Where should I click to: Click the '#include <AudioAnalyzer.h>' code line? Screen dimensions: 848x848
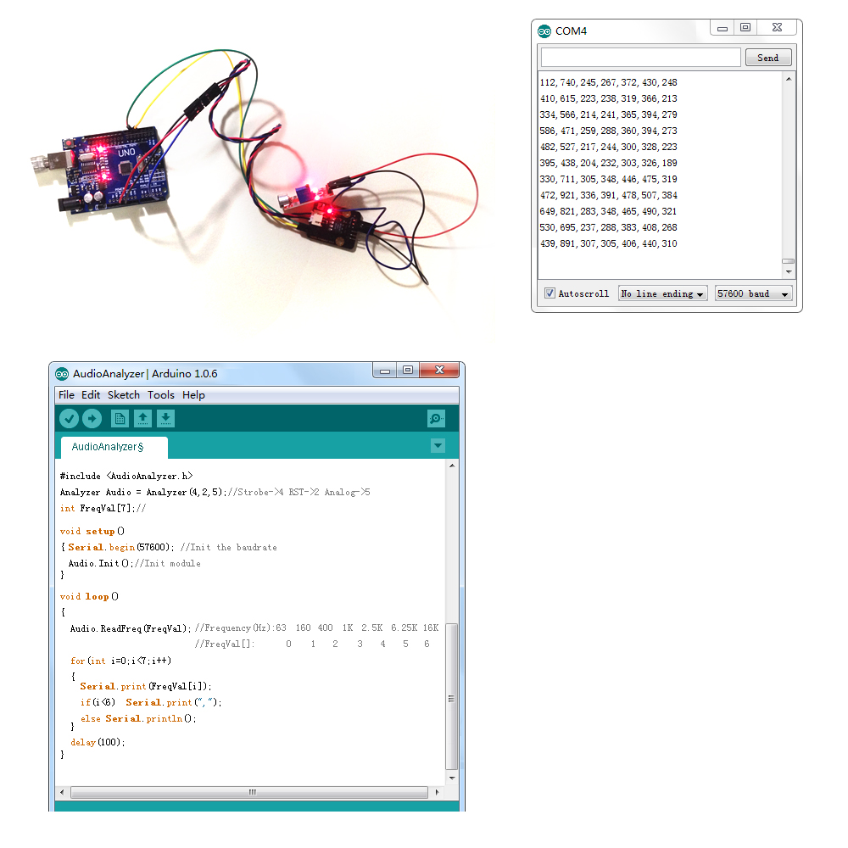(x=126, y=476)
